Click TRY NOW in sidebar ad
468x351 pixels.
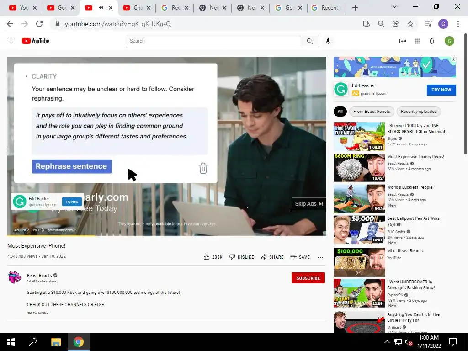[x=441, y=90]
